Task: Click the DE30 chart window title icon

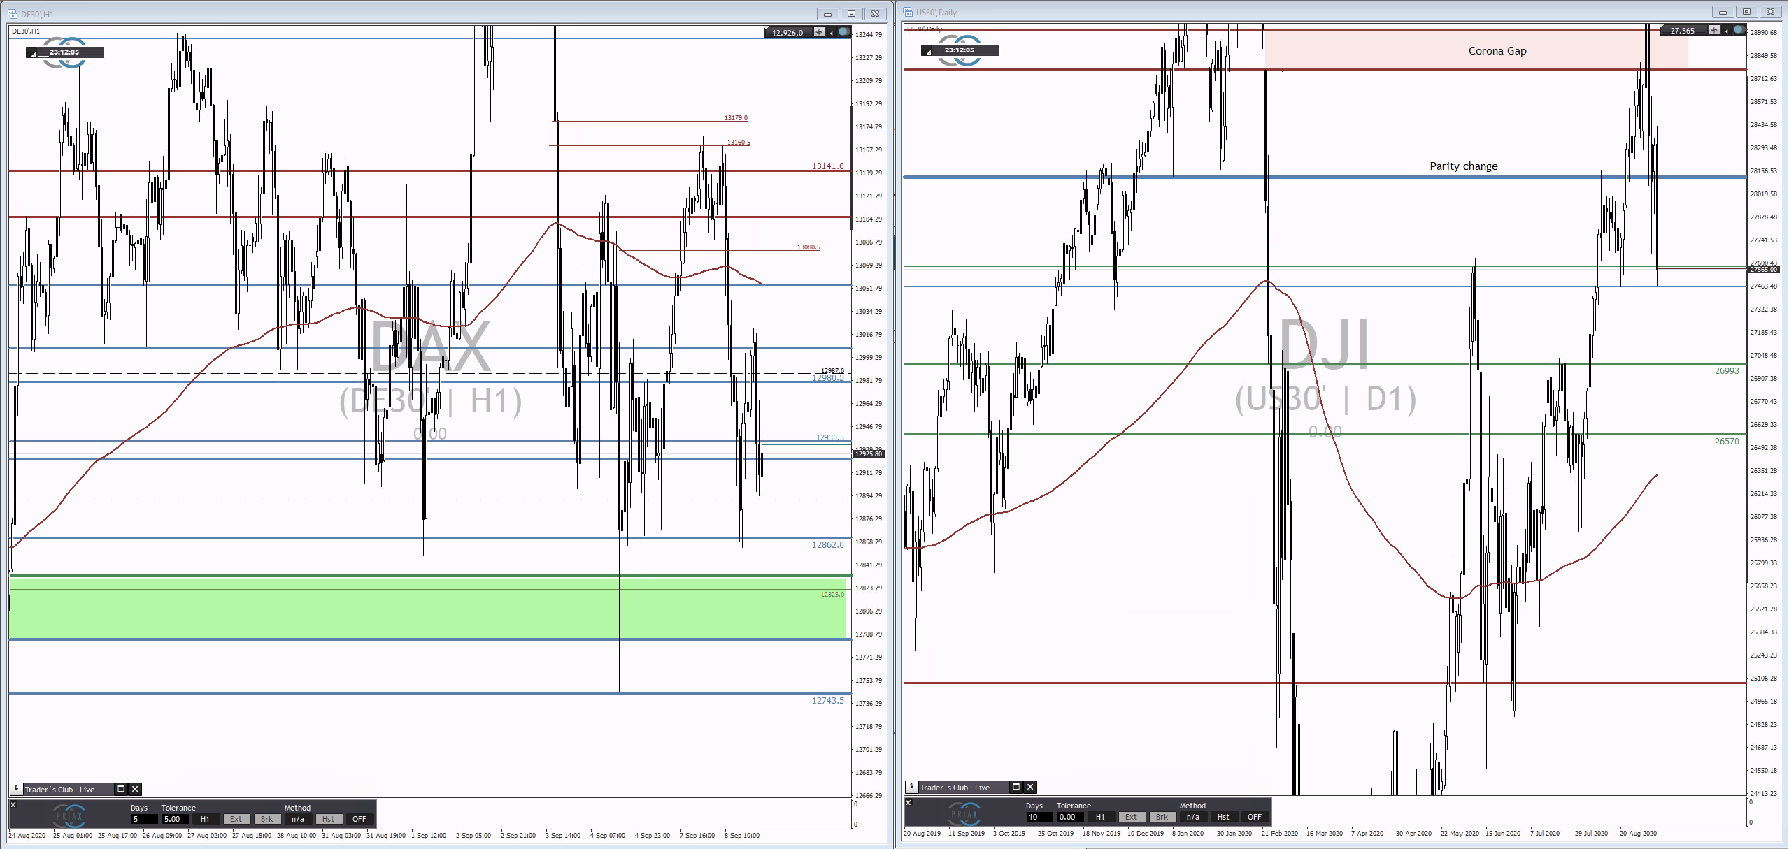Action: point(13,14)
